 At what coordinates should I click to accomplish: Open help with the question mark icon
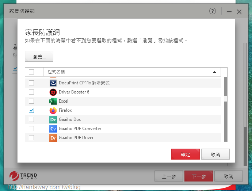213,11
